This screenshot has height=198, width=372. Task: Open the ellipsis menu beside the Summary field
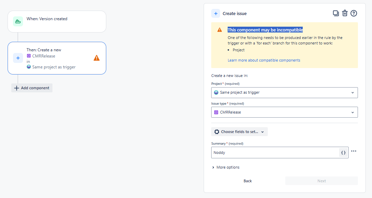coord(354,151)
